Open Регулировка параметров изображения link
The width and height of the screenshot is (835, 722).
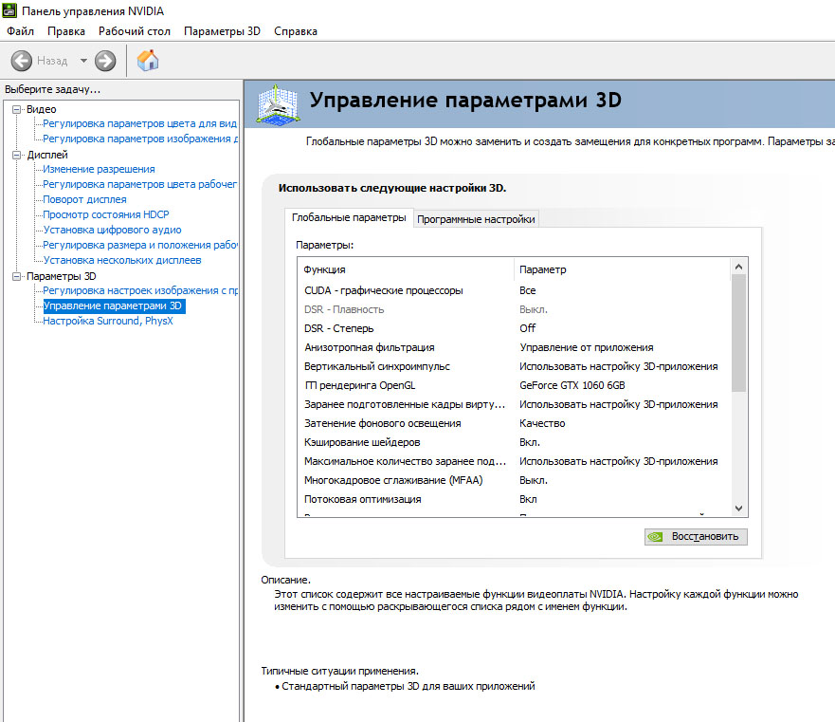click(140, 139)
